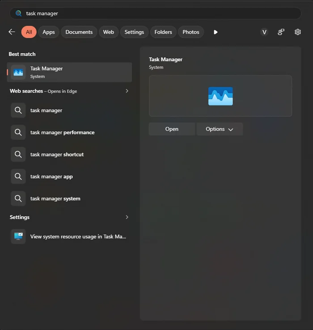Switch to the Folders filter

tap(163, 32)
